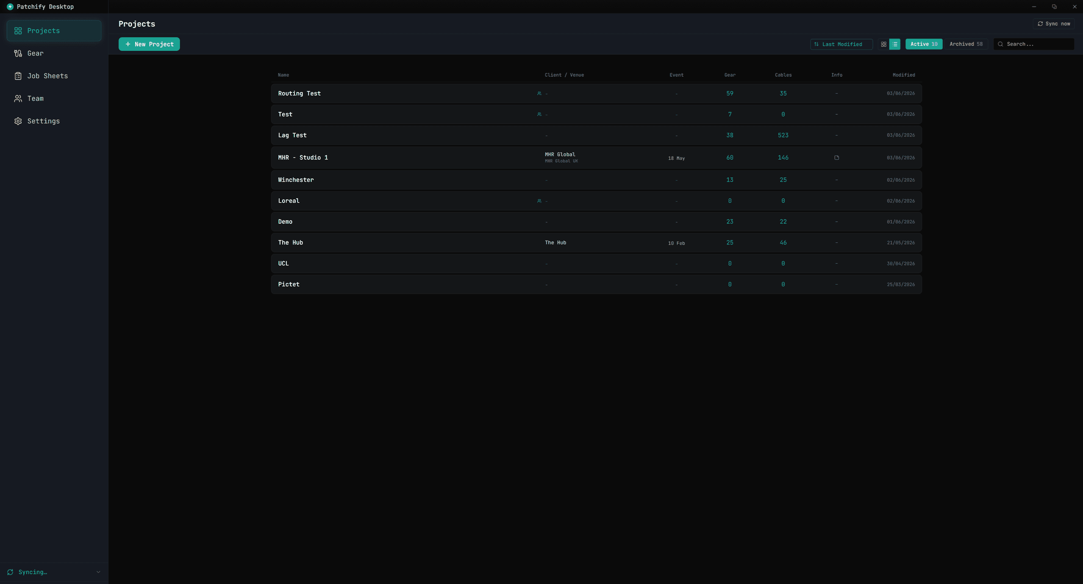Open Job Sheets in the sidebar
1083x584 pixels.
coord(54,76)
